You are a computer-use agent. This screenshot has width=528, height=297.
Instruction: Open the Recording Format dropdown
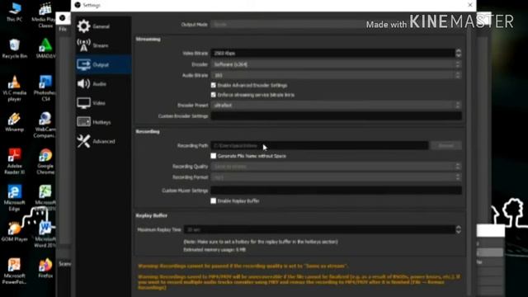click(336, 177)
